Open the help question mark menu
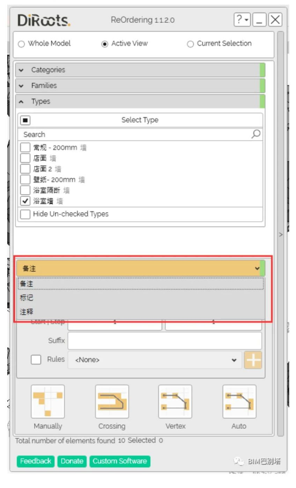This screenshot has width=296, height=488. tap(242, 20)
